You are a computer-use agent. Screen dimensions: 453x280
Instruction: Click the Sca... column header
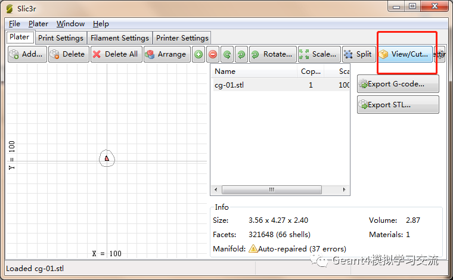click(x=337, y=71)
